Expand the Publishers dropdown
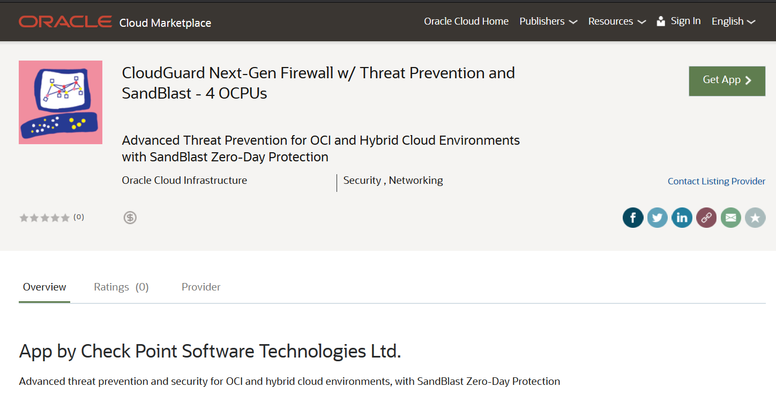Image resolution: width=776 pixels, height=402 pixels. 548,21
